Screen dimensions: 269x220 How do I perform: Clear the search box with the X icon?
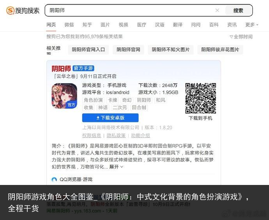[217, 11]
